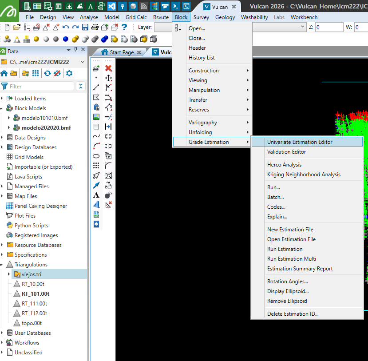The width and height of the screenshot is (368, 361).
Task: Select the blue arrow drawing tool
Action: click(x=96, y=185)
